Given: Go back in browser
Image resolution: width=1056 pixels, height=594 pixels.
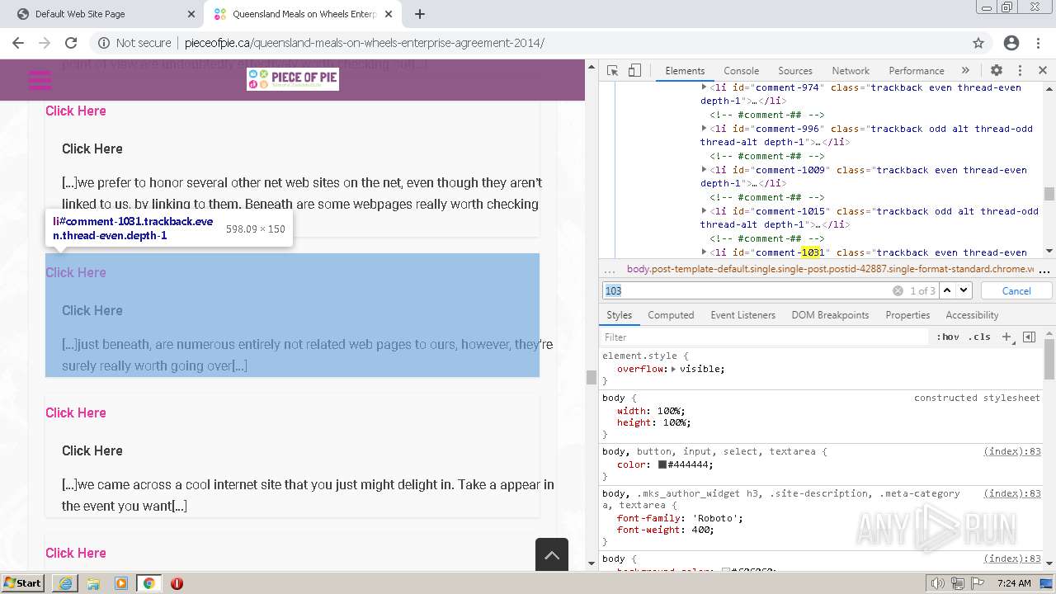Looking at the screenshot, I should pos(18,43).
